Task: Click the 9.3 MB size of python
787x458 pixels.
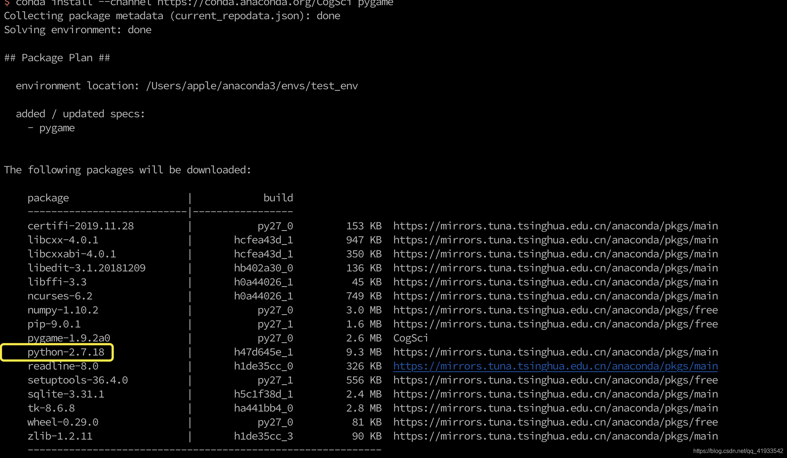Action: [x=364, y=352]
